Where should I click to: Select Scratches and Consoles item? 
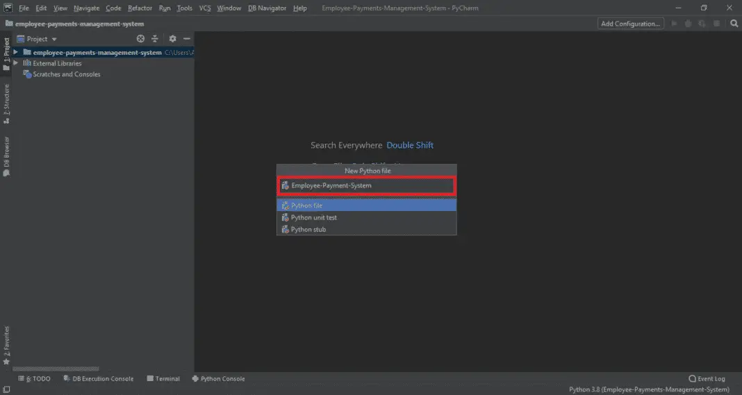click(67, 74)
